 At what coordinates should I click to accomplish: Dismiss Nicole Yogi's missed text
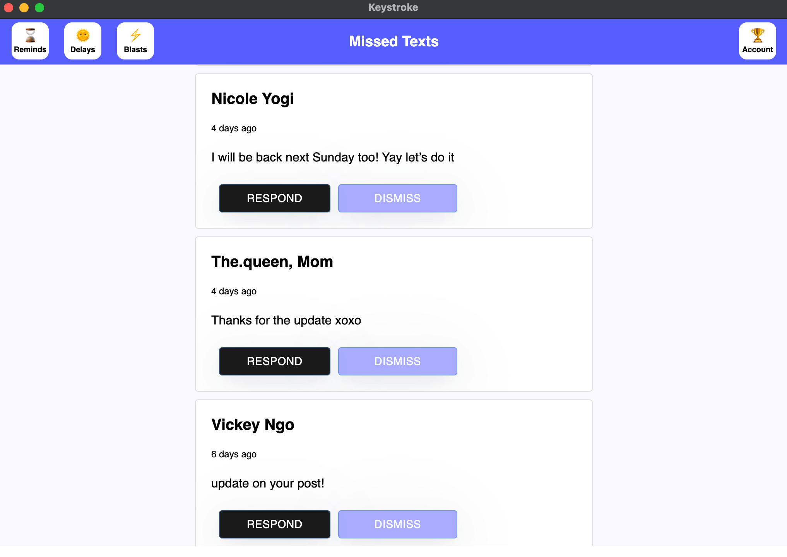(x=397, y=198)
